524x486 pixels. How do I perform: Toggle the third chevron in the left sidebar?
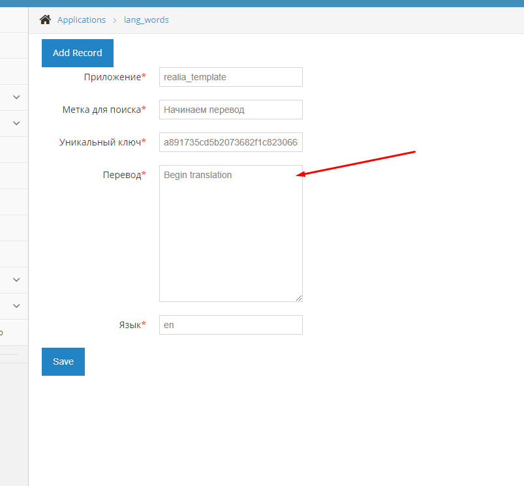(x=16, y=280)
